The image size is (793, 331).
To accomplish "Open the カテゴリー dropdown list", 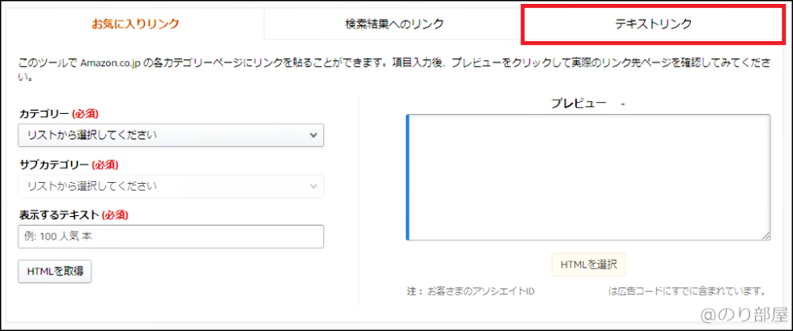I will point(162,135).
